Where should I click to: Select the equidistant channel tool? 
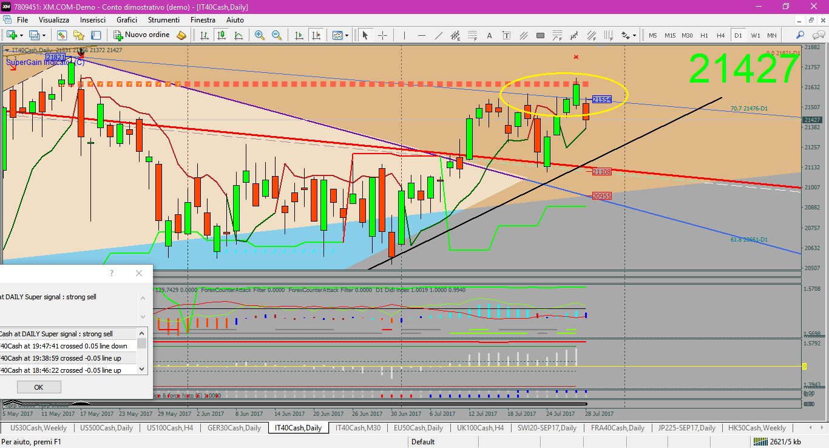click(x=455, y=35)
